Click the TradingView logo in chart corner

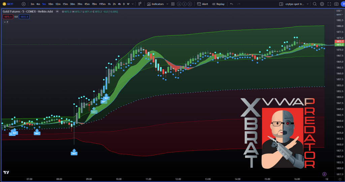pos(6,172)
